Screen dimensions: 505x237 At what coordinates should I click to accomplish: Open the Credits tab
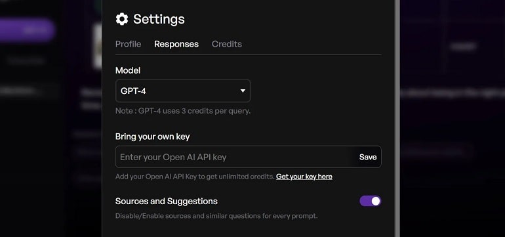pos(227,44)
